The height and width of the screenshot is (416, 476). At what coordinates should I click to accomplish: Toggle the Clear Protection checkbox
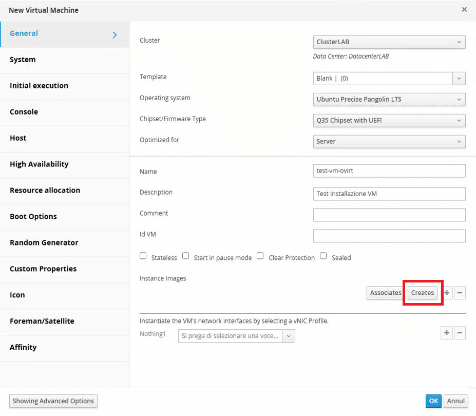tap(260, 256)
